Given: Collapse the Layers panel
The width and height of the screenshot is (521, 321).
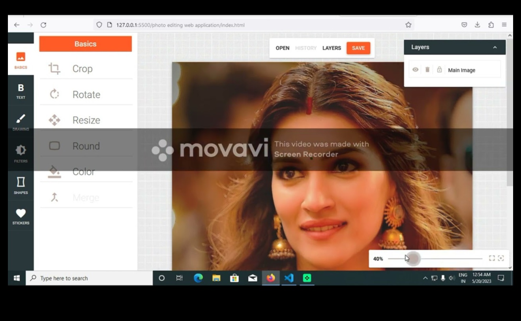Looking at the screenshot, I should (495, 47).
